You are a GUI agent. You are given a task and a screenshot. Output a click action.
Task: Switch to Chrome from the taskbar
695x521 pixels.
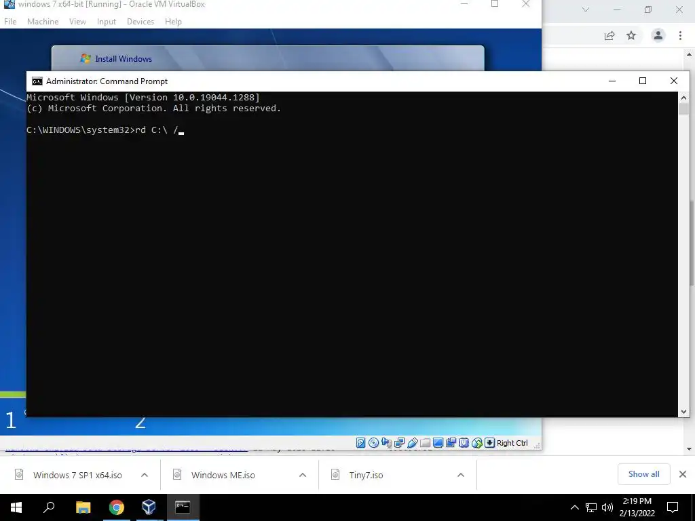click(x=116, y=507)
